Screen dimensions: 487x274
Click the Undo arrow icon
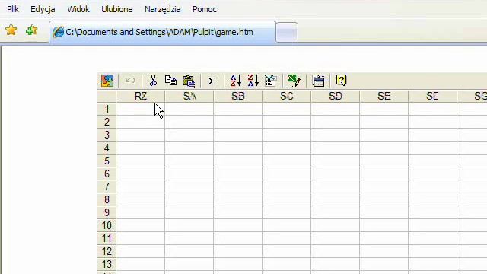[x=130, y=81]
